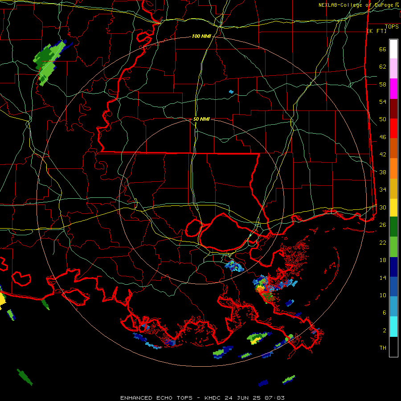This screenshot has width=401, height=401.
Task: Click the legend value 6
Action: click(x=385, y=312)
